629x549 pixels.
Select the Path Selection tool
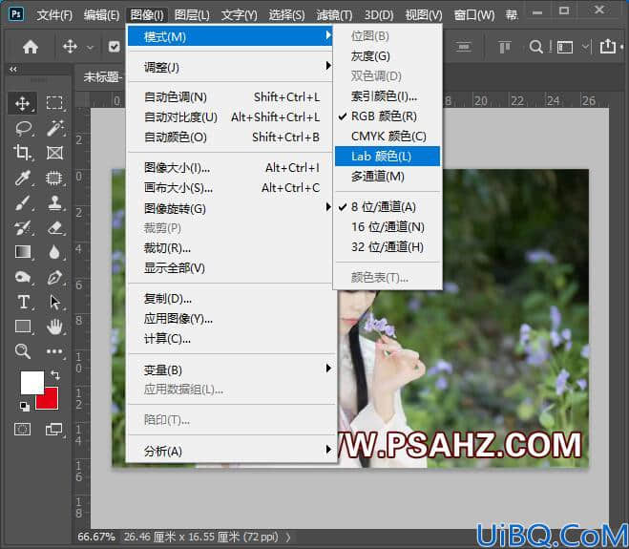click(54, 302)
